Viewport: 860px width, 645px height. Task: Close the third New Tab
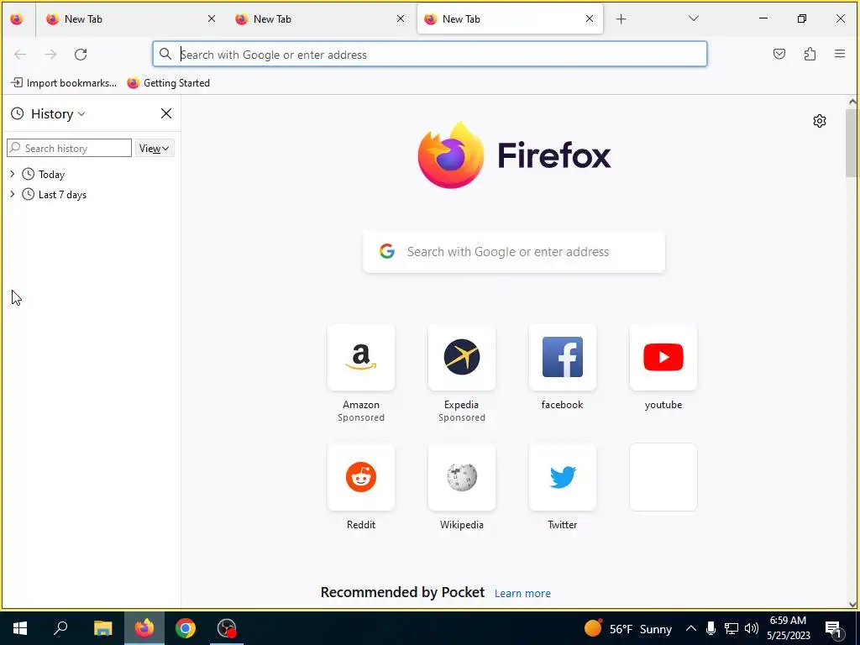click(590, 18)
